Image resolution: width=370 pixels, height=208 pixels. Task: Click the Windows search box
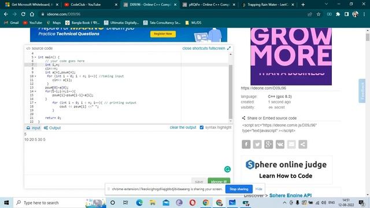coord(60,203)
